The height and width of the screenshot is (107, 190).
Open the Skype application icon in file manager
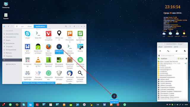pyautogui.click(x=28, y=34)
